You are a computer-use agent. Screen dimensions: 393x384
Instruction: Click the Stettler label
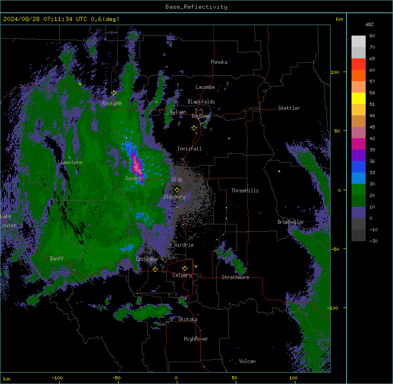(289, 108)
